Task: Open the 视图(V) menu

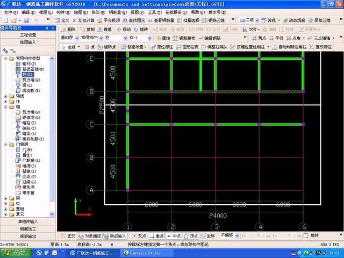Action: [x=138, y=12]
